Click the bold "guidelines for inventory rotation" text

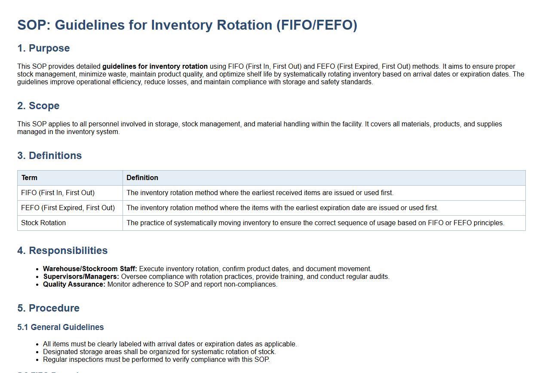155,67
